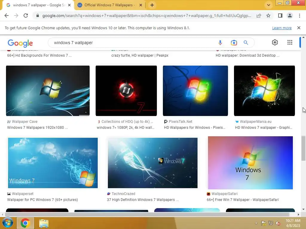Open Google quick settings gear
This screenshot has height=229, width=306.
(x=275, y=42)
